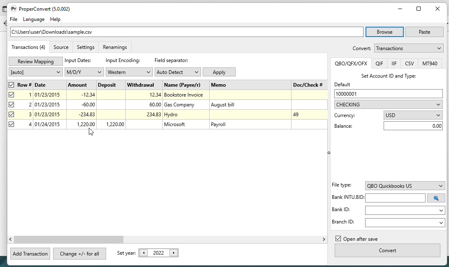Click the Doc/Check # column header
Viewport: 449px width, 267px height.
pos(309,85)
